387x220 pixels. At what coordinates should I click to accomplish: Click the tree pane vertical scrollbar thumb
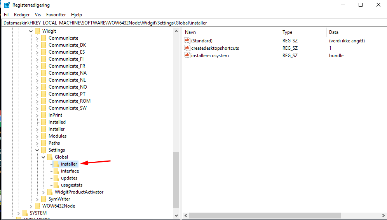pos(176,180)
